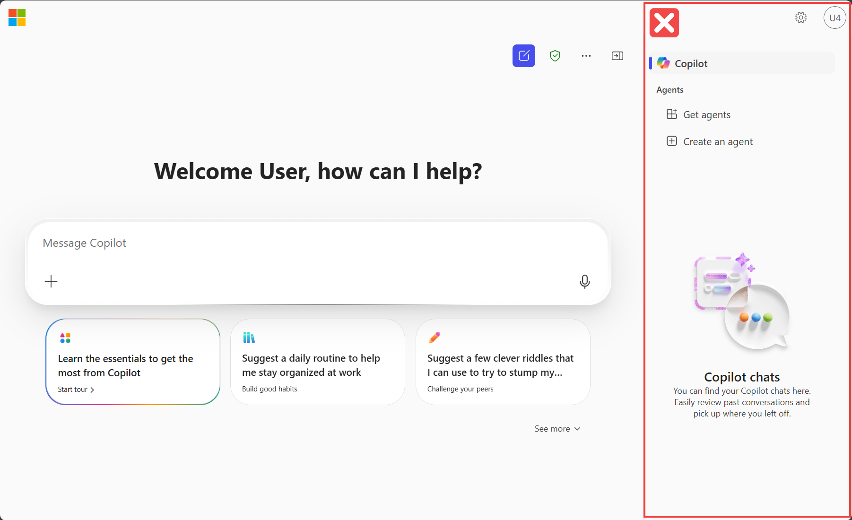Click the new chat compose icon

point(523,56)
